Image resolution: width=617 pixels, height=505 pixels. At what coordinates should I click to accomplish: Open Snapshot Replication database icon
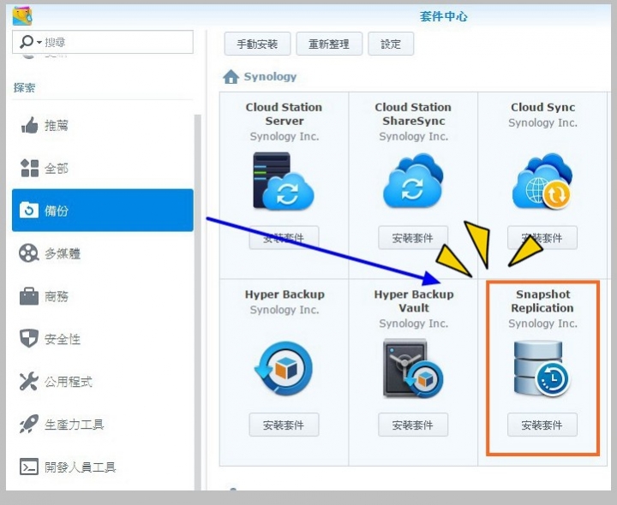click(x=542, y=368)
